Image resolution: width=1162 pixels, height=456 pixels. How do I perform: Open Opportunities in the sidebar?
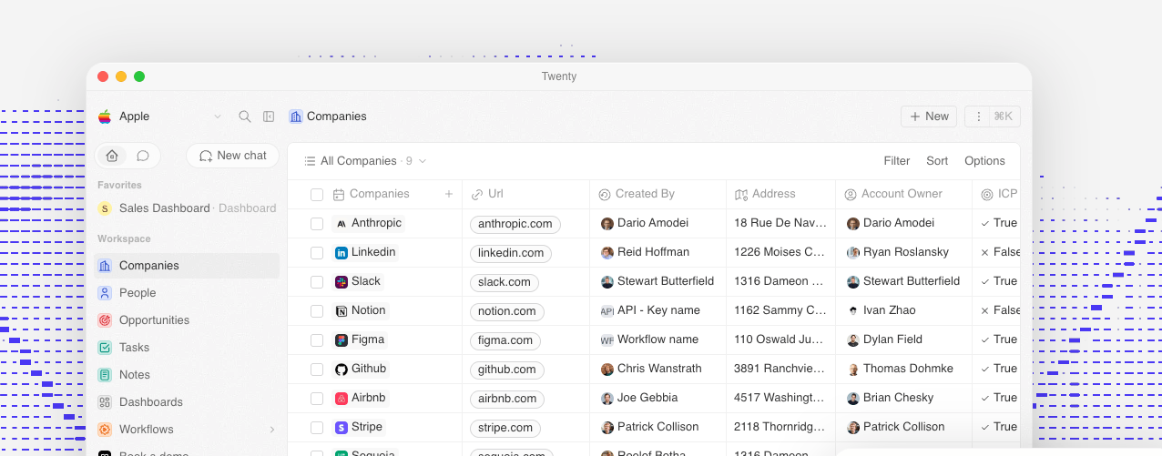(x=187, y=320)
